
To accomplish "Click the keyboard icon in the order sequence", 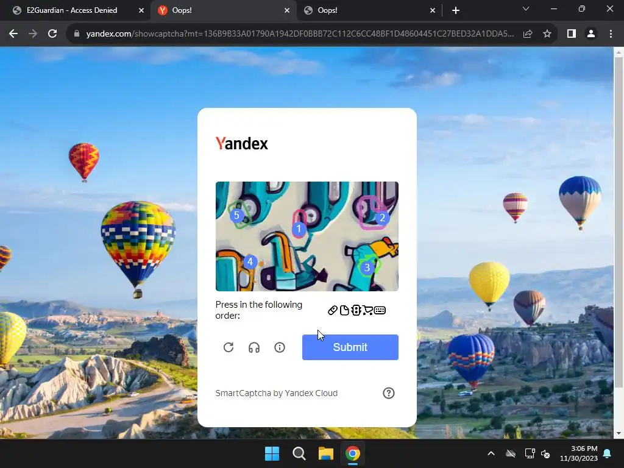I will (380, 310).
